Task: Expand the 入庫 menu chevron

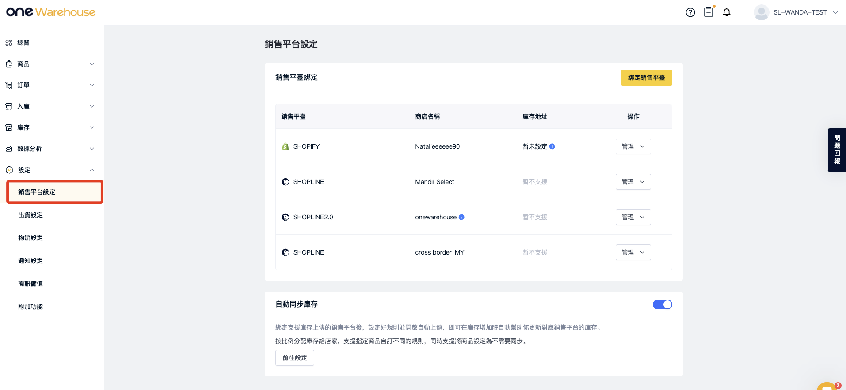Action: pos(92,106)
